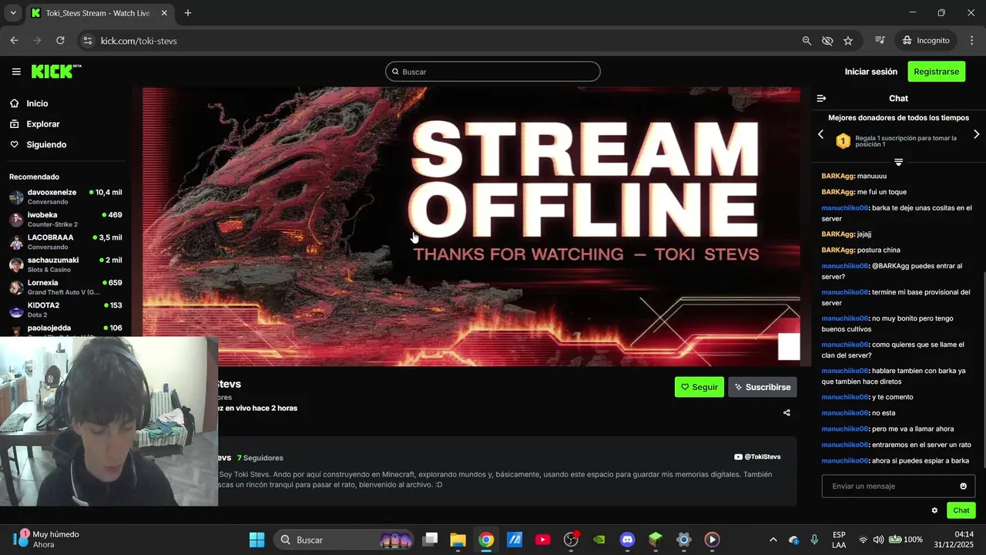Open the media controls icon in toolbar

880,40
